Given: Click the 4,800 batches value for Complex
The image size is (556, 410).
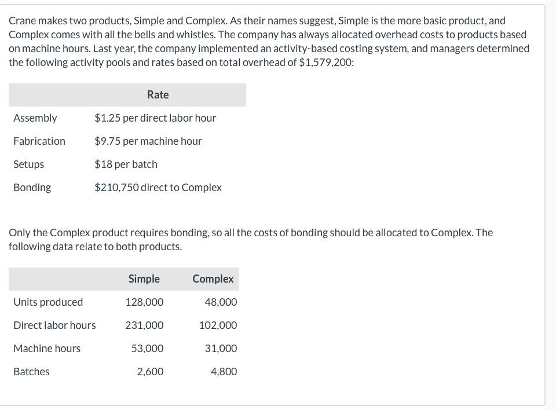Looking at the screenshot, I should point(224,372).
